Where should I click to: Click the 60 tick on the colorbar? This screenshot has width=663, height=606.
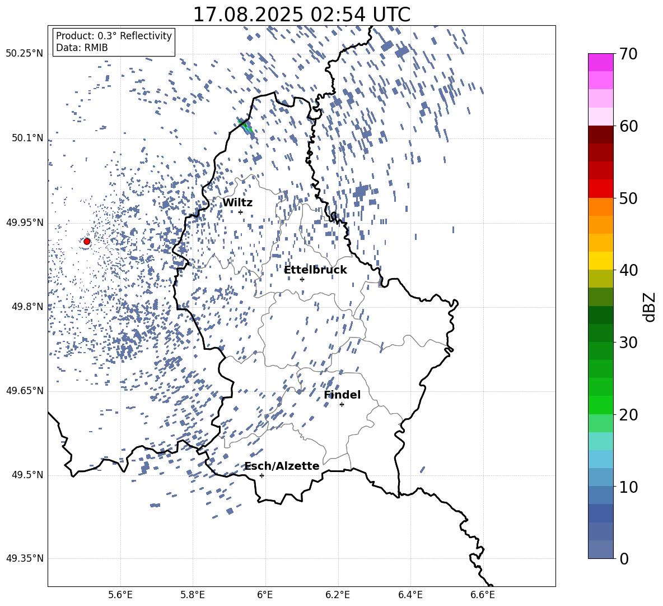click(x=628, y=126)
